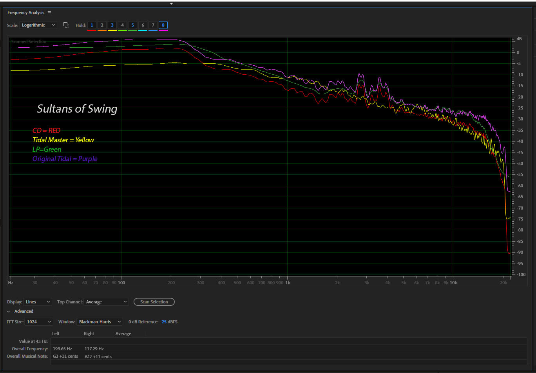Click the Left column header

[56, 334]
